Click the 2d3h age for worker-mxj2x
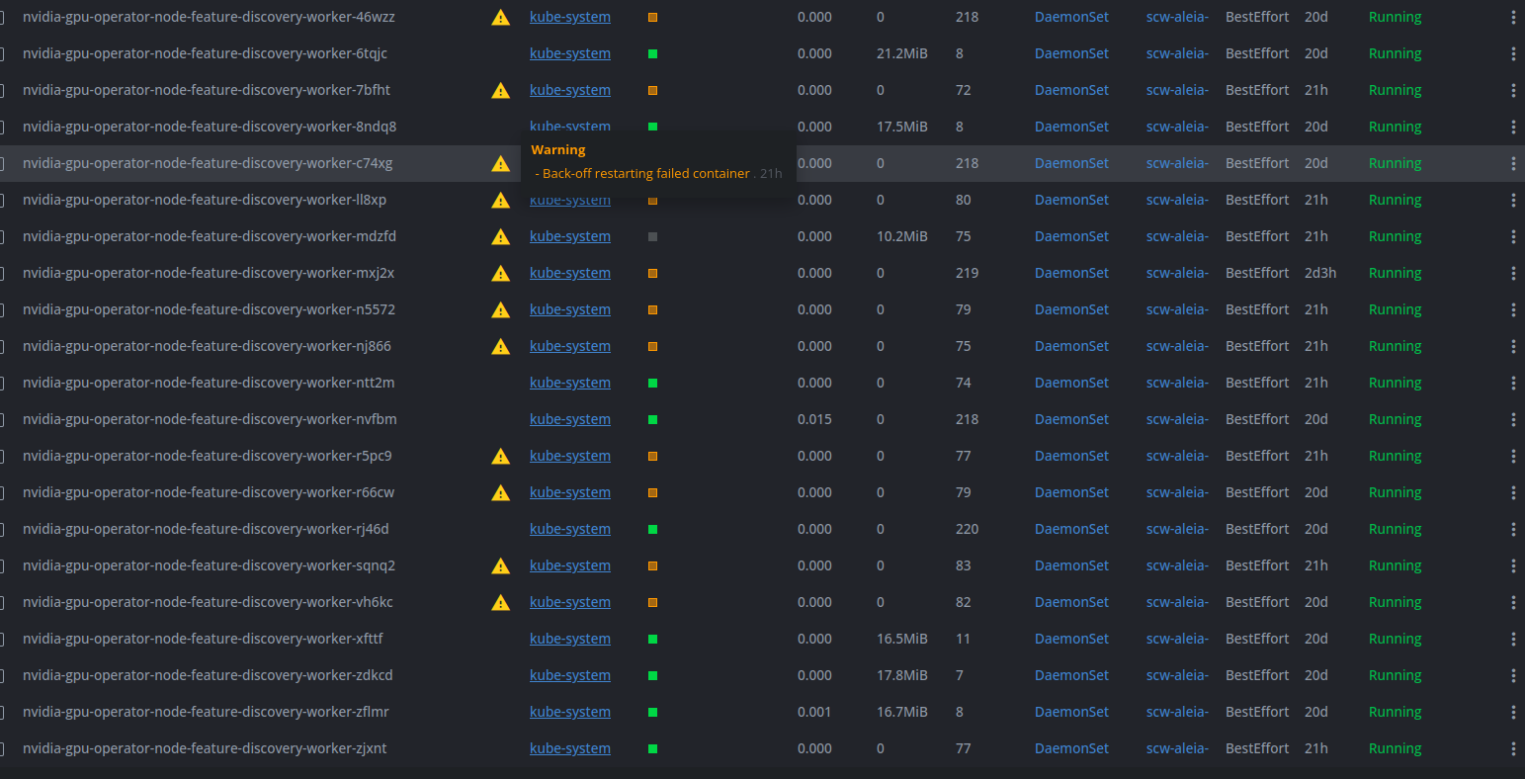The height and width of the screenshot is (779, 1525). (x=1320, y=273)
